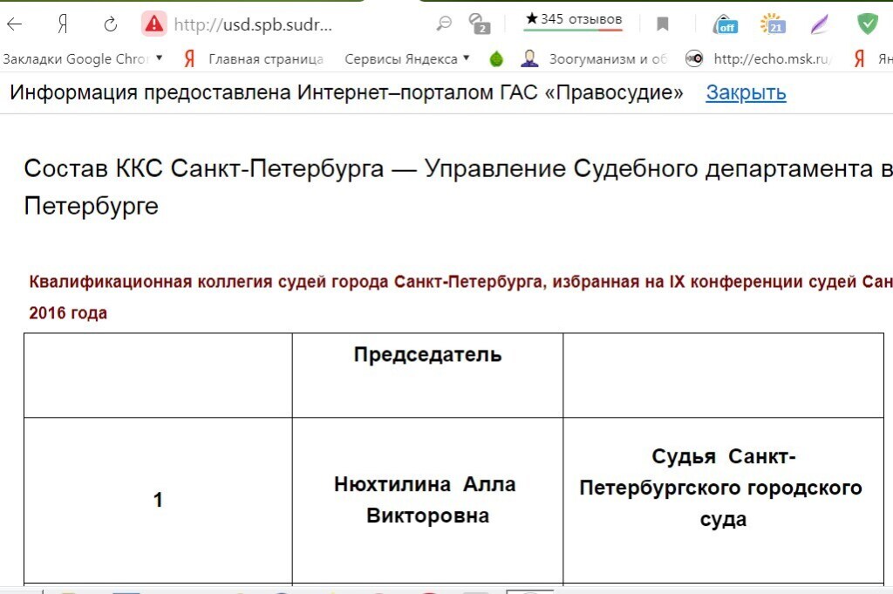This screenshot has height=594, width=893.
Task: Go back to the previous page
Action: 15,24
